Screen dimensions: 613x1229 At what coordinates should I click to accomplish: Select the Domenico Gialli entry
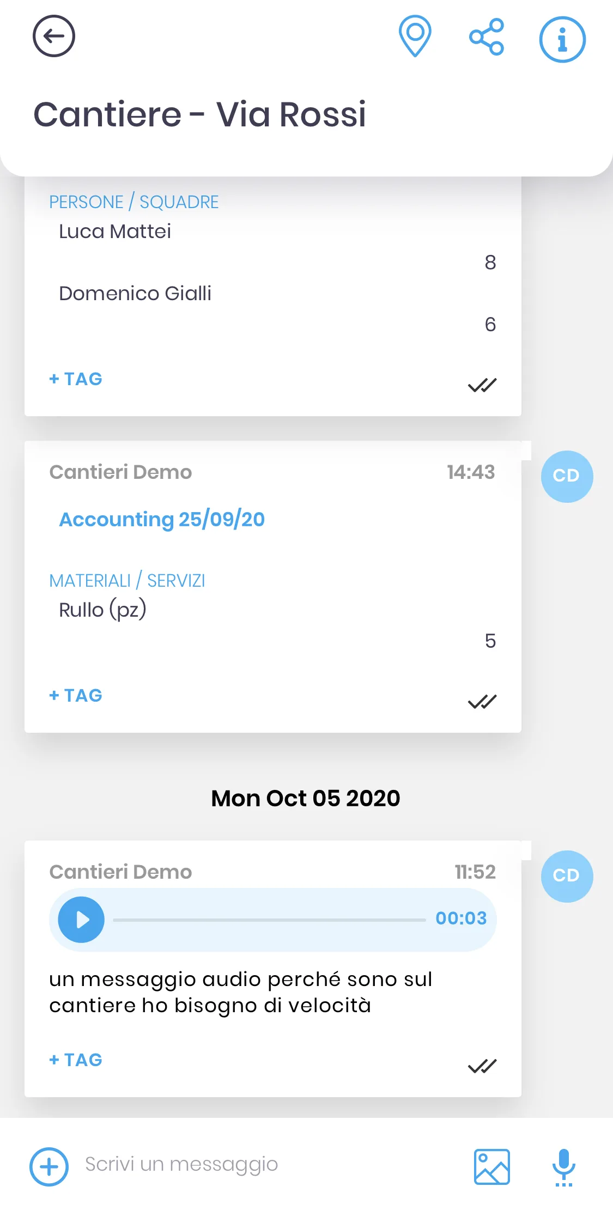(x=135, y=294)
